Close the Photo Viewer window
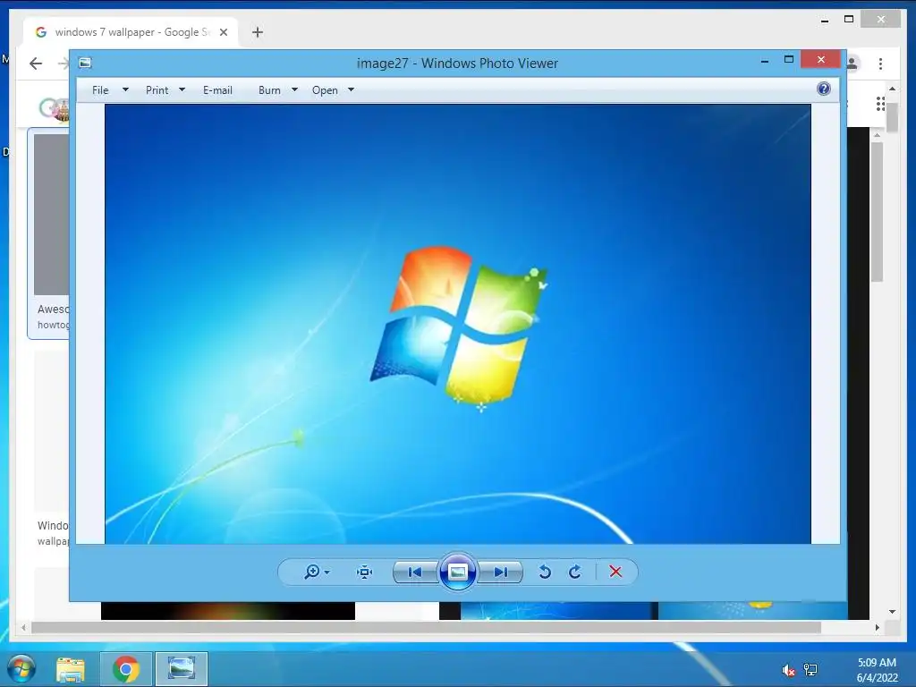The width and height of the screenshot is (916, 687). tap(821, 60)
